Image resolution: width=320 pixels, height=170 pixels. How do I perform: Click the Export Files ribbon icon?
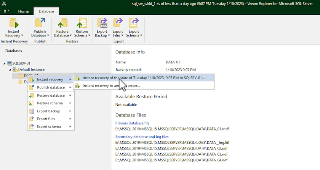(118, 23)
